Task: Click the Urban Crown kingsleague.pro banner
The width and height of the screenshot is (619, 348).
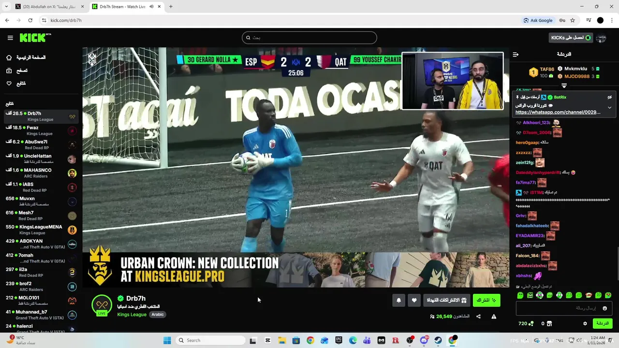Action: point(295,270)
